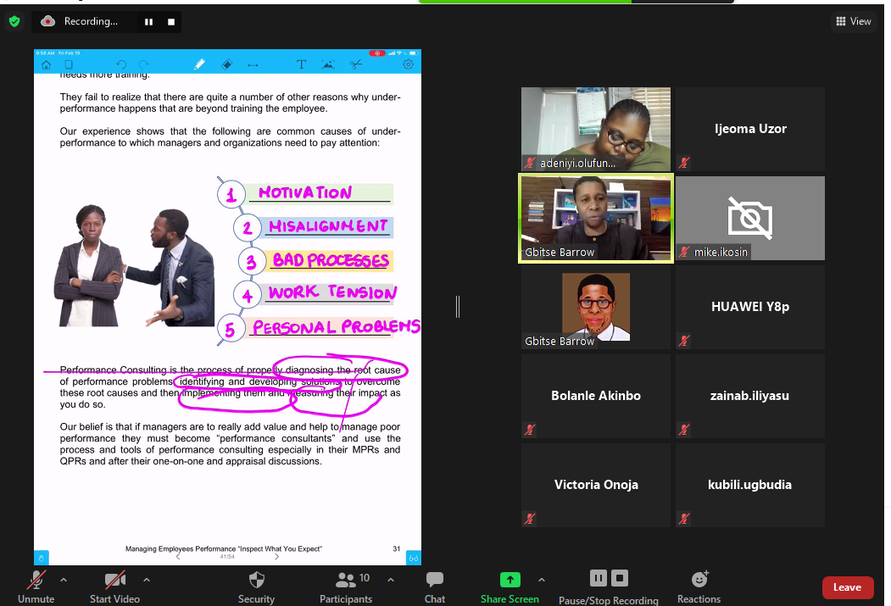Select kubili.ugbudia participant tile
The height and width of the screenshot is (606, 891).
pyautogui.click(x=750, y=485)
